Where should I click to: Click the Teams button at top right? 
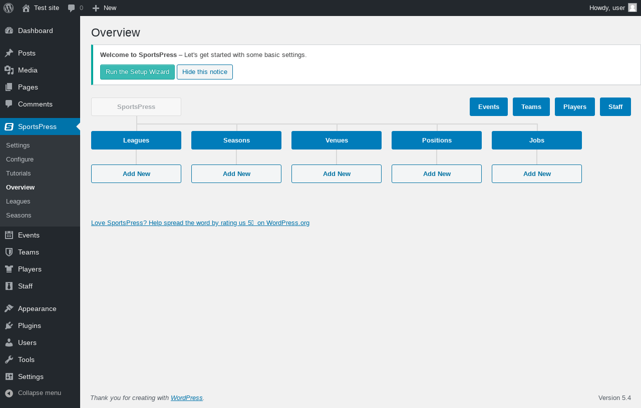531,106
